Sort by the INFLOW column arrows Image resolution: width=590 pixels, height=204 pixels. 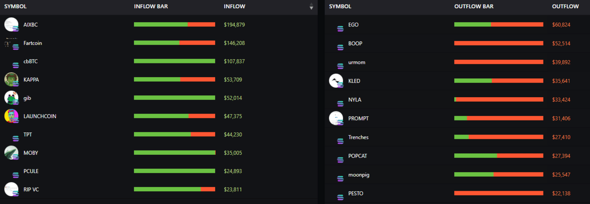311,7
